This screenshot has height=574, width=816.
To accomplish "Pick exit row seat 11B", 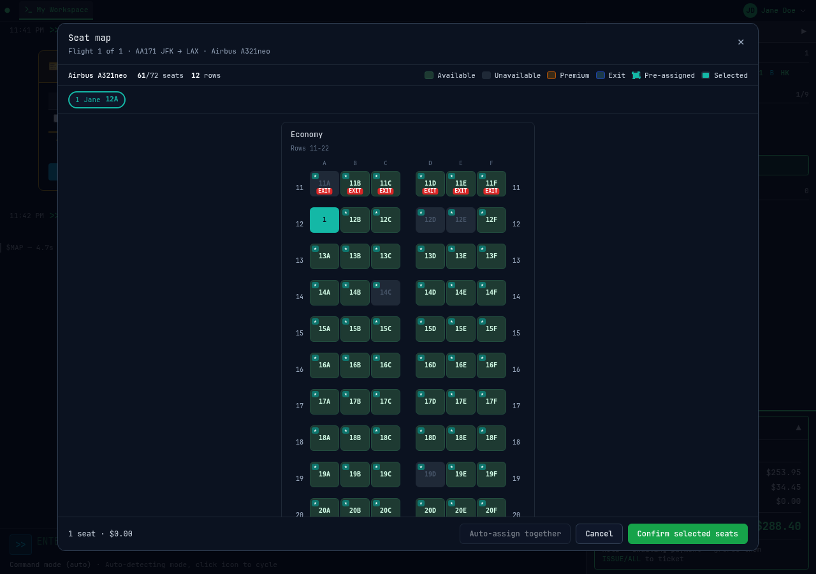I will tap(355, 184).
